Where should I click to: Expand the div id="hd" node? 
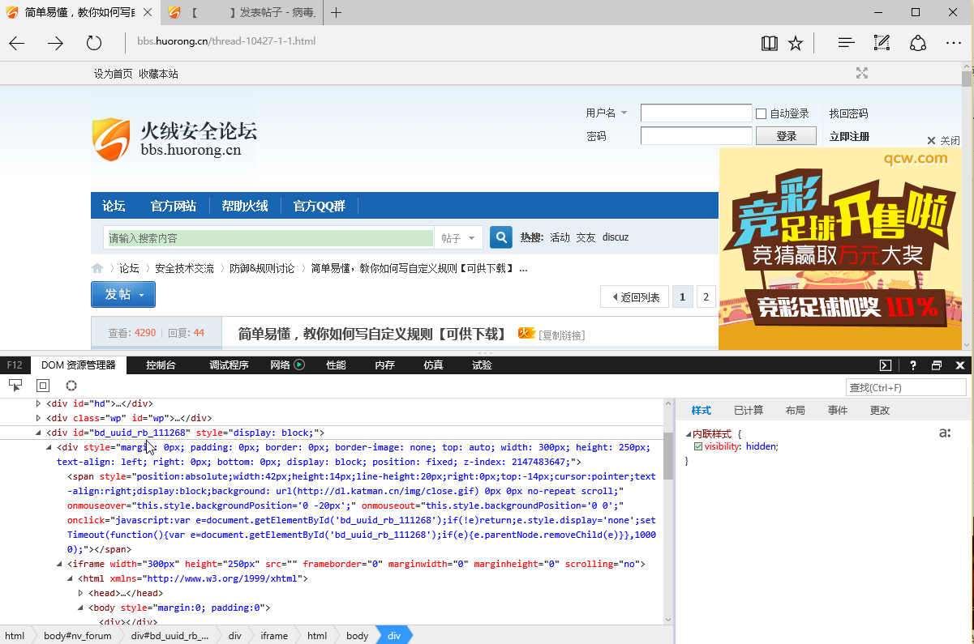pyautogui.click(x=38, y=403)
